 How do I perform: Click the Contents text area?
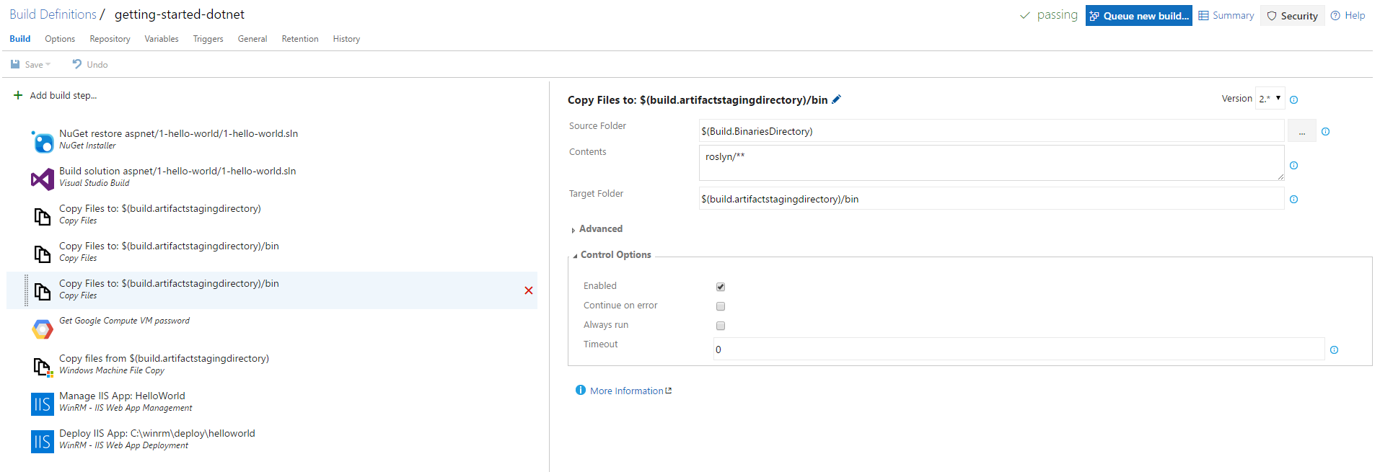[x=991, y=163]
